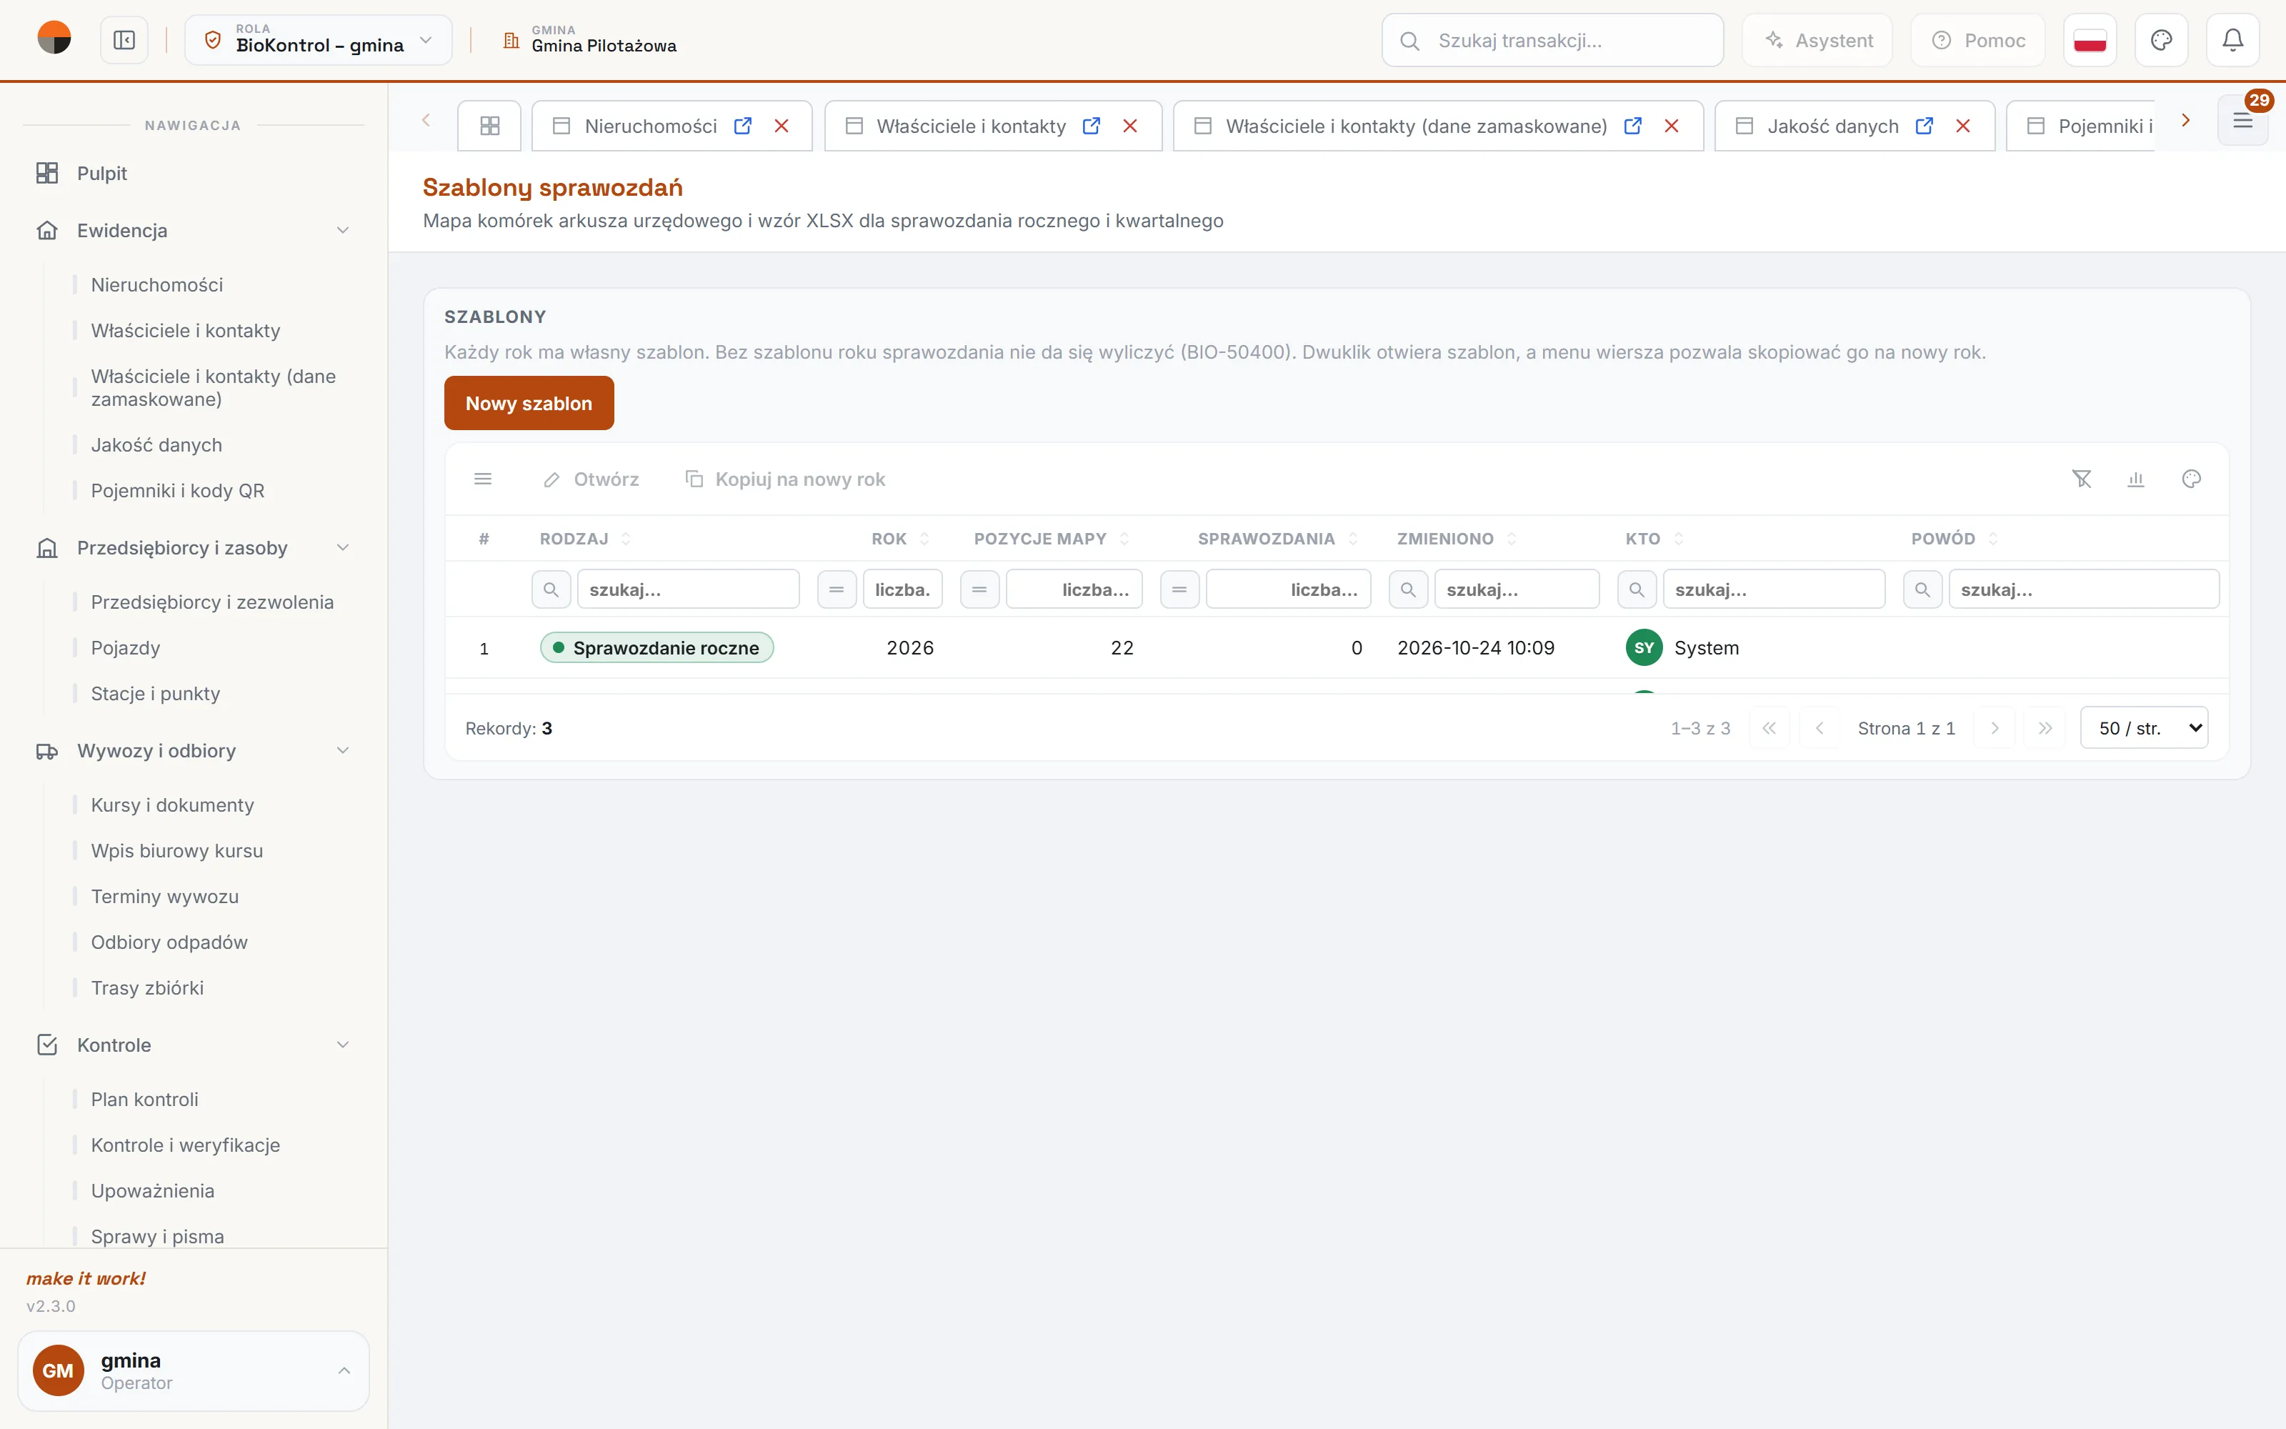
Task: Open Terminy wywozu navigation item
Action: pos(164,897)
